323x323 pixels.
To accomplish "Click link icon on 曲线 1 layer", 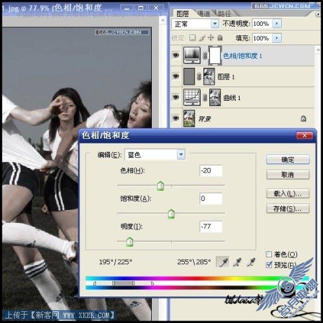I will tap(205, 98).
